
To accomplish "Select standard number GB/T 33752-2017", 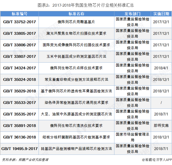I will [19, 22].
